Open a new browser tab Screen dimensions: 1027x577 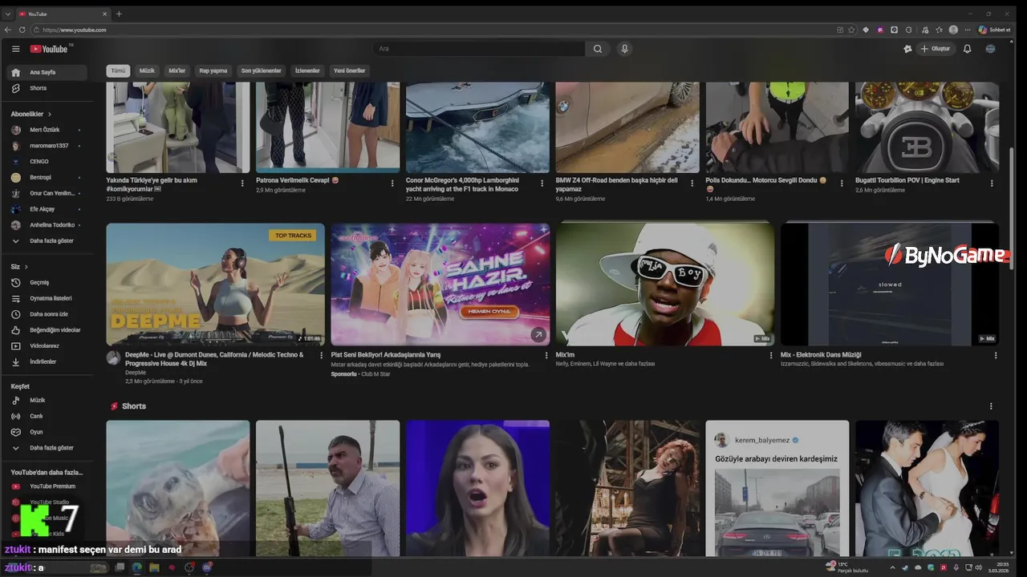(119, 14)
